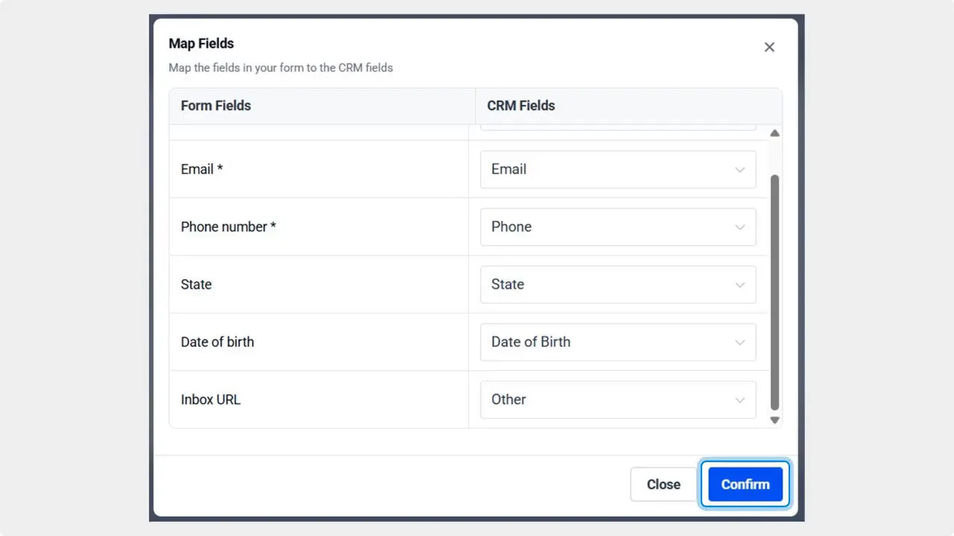Viewport: 954px width, 536px height.
Task: Expand the chevron beside Other
Action: (x=740, y=400)
